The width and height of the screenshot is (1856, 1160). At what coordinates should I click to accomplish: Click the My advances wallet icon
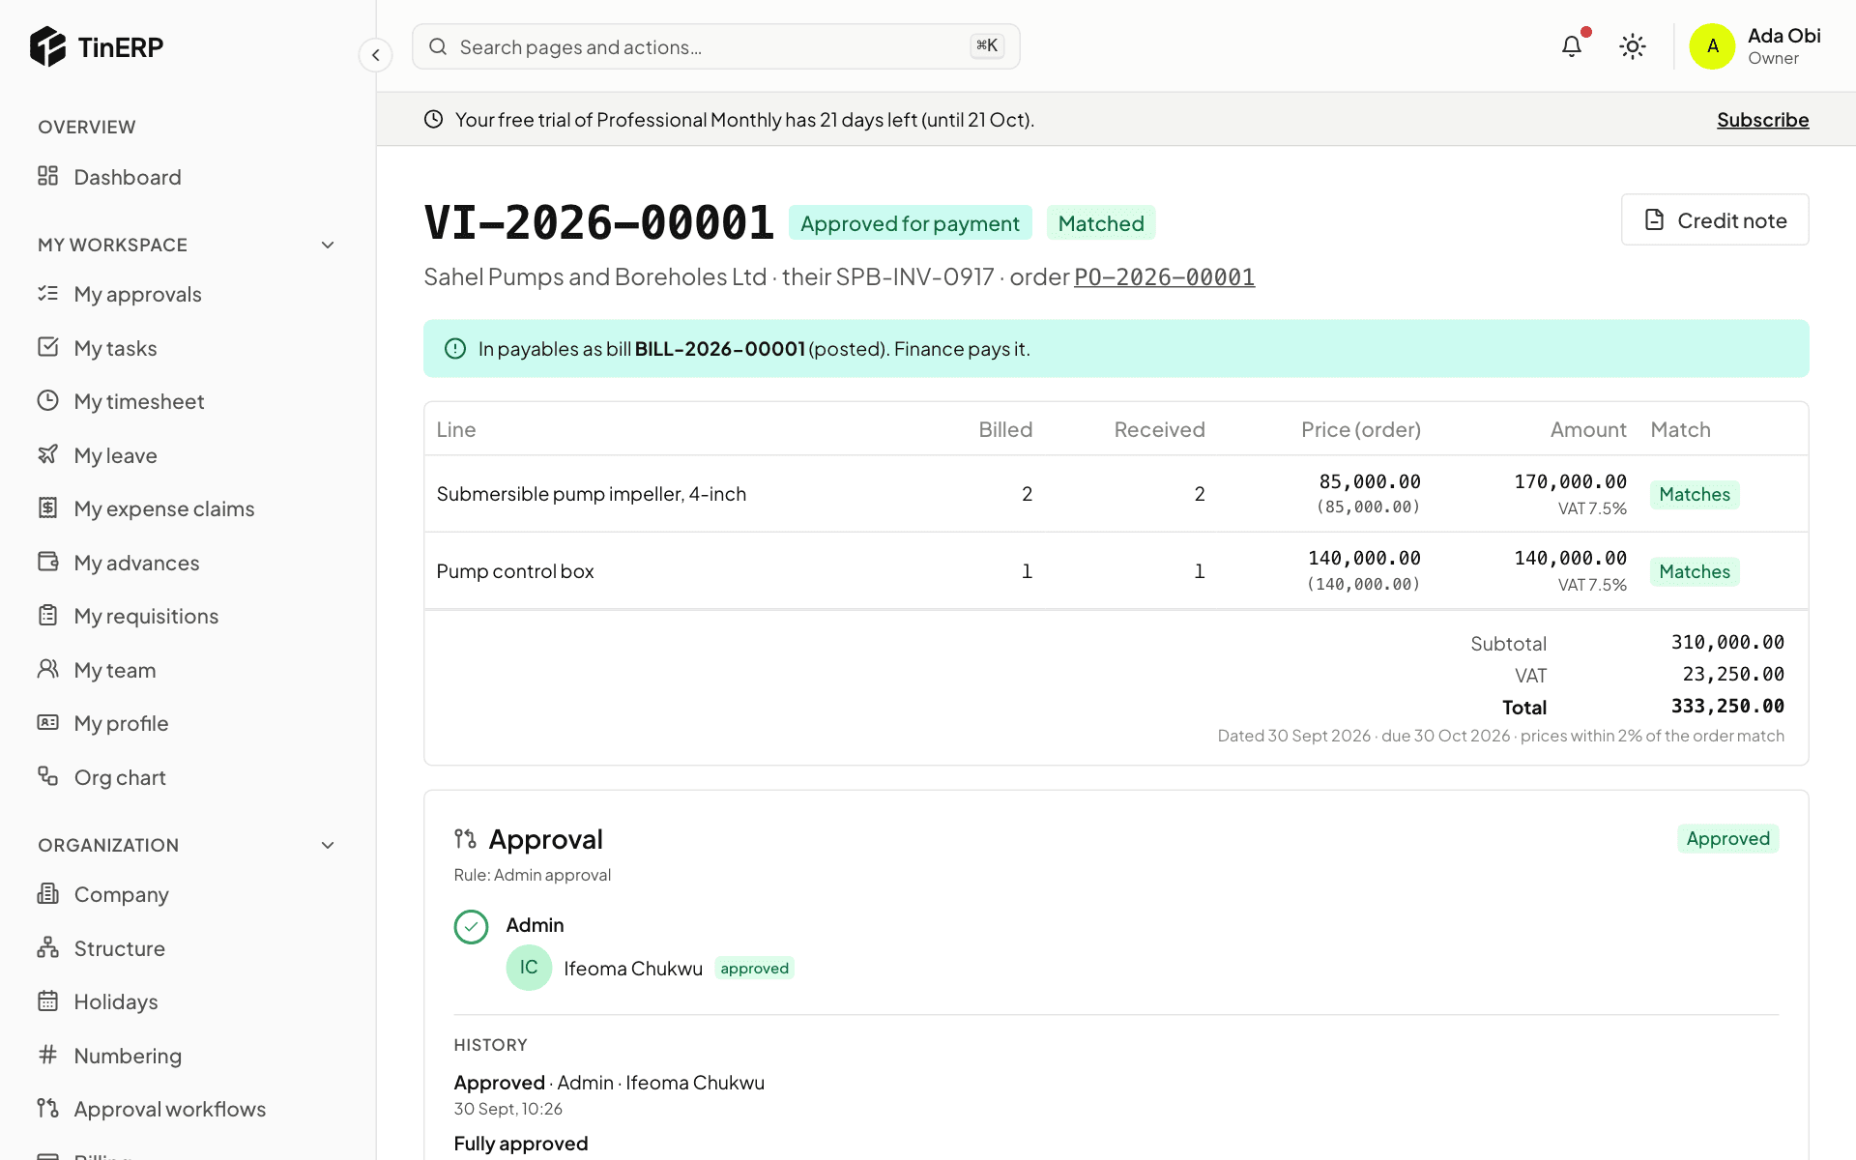coord(47,562)
